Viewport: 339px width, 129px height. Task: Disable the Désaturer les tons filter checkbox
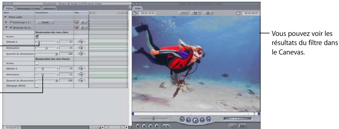11,27
